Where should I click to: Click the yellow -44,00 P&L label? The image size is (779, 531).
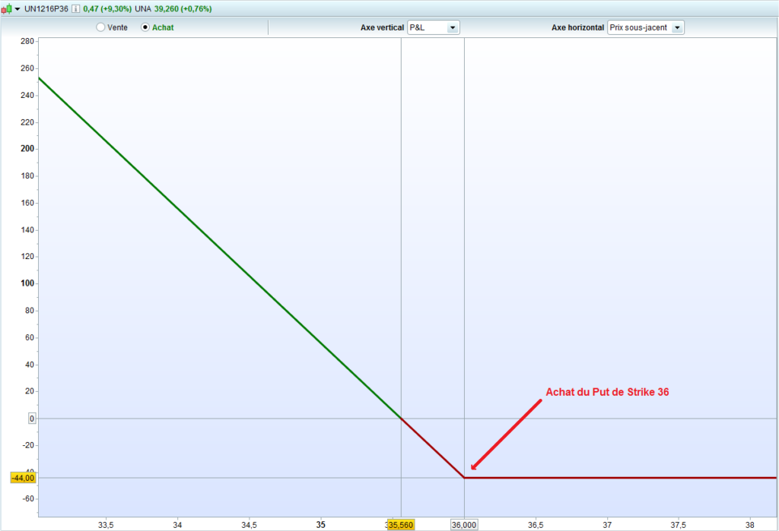pyautogui.click(x=23, y=478)
